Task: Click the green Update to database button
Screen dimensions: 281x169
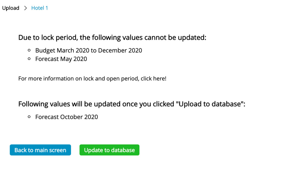Action: point(109,150)
